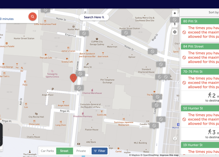
Task: Click the Tensegrity Sports Clinics icon
Action: point(52,71)
